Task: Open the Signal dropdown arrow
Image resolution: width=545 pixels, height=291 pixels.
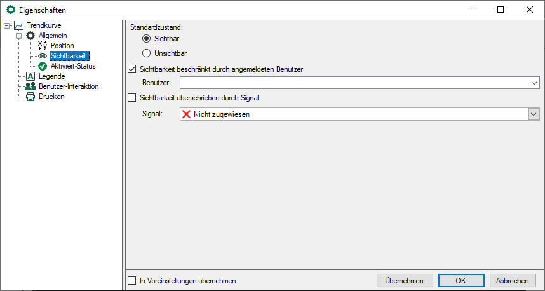Action: pyautogui.click(x=534, y=114)
